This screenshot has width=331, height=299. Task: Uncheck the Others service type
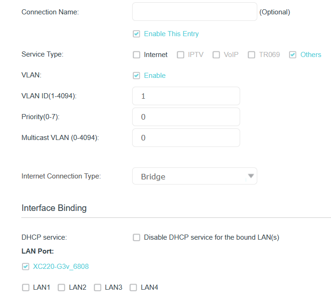coord(293,55)
